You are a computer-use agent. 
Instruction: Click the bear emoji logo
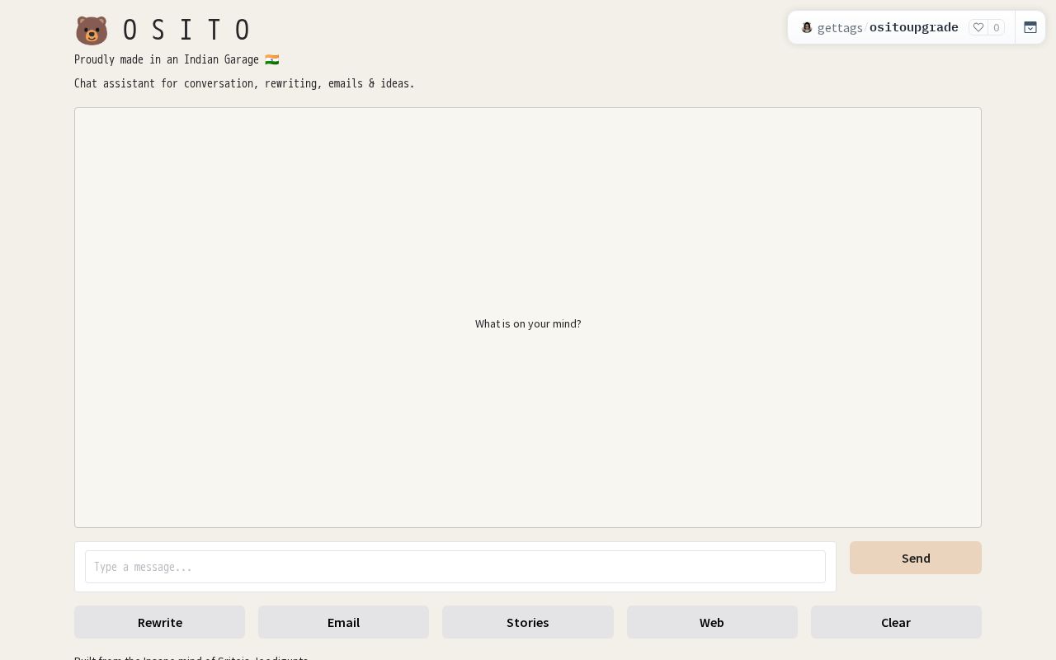(x=92, y=31)
